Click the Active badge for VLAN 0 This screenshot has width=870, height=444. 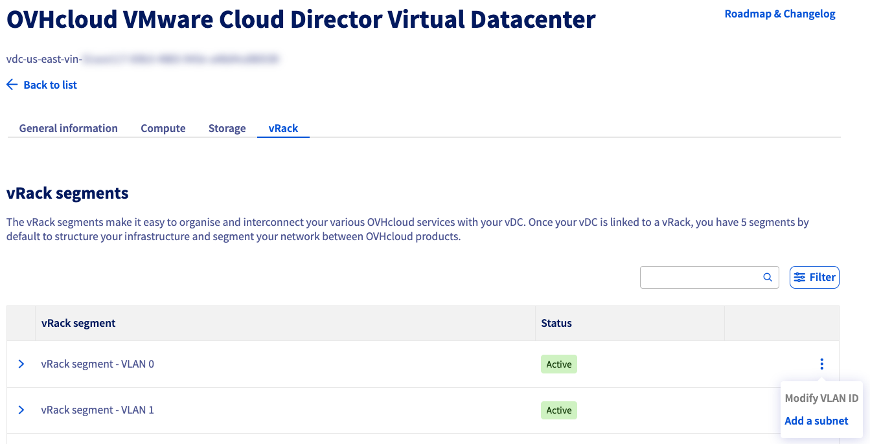pyautogui.click(x=559, y=364)
